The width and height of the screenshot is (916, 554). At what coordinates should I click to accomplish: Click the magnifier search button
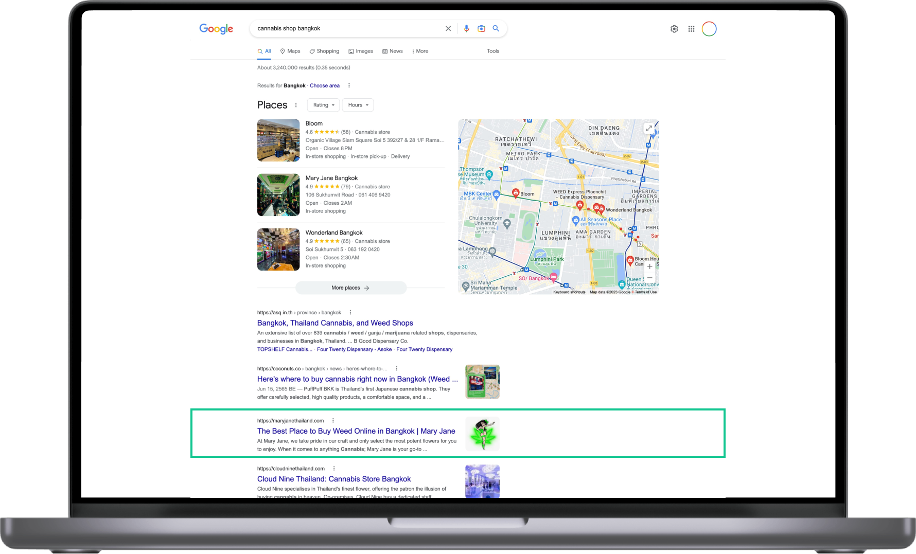tap(496, 29)
